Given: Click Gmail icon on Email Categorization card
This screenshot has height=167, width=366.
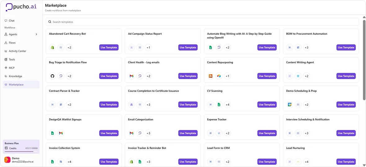Looking at the screenshot, I should [x=132, y=133].
